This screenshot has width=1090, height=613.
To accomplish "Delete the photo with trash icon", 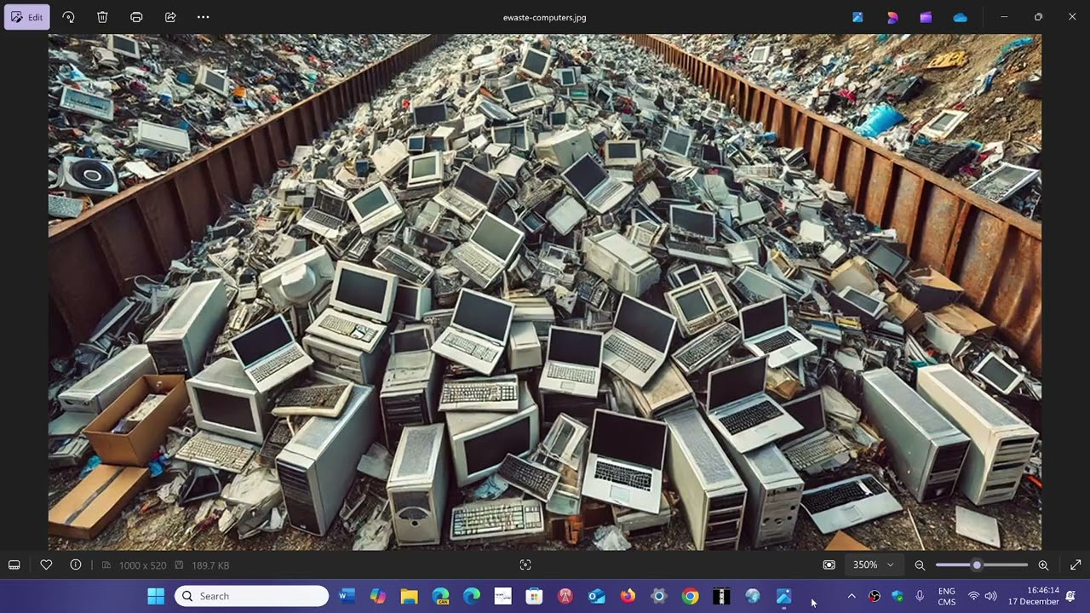I will coord(102,17).
